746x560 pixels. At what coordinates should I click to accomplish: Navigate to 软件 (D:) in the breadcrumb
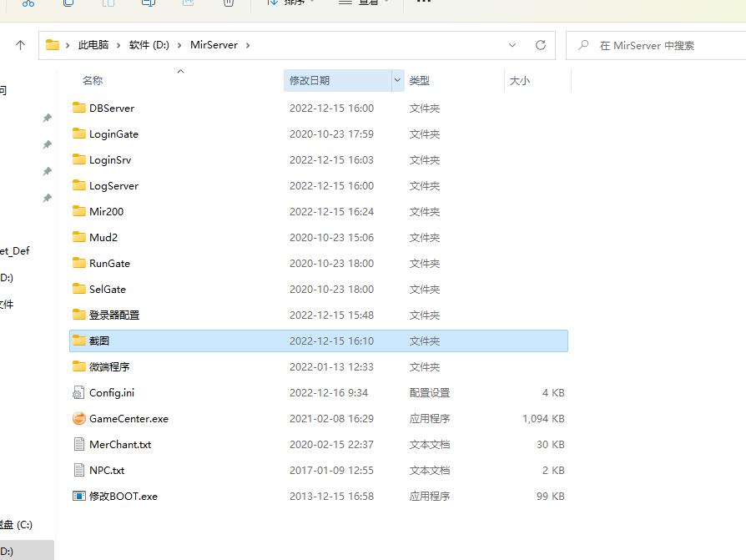[x=149, y=45]
